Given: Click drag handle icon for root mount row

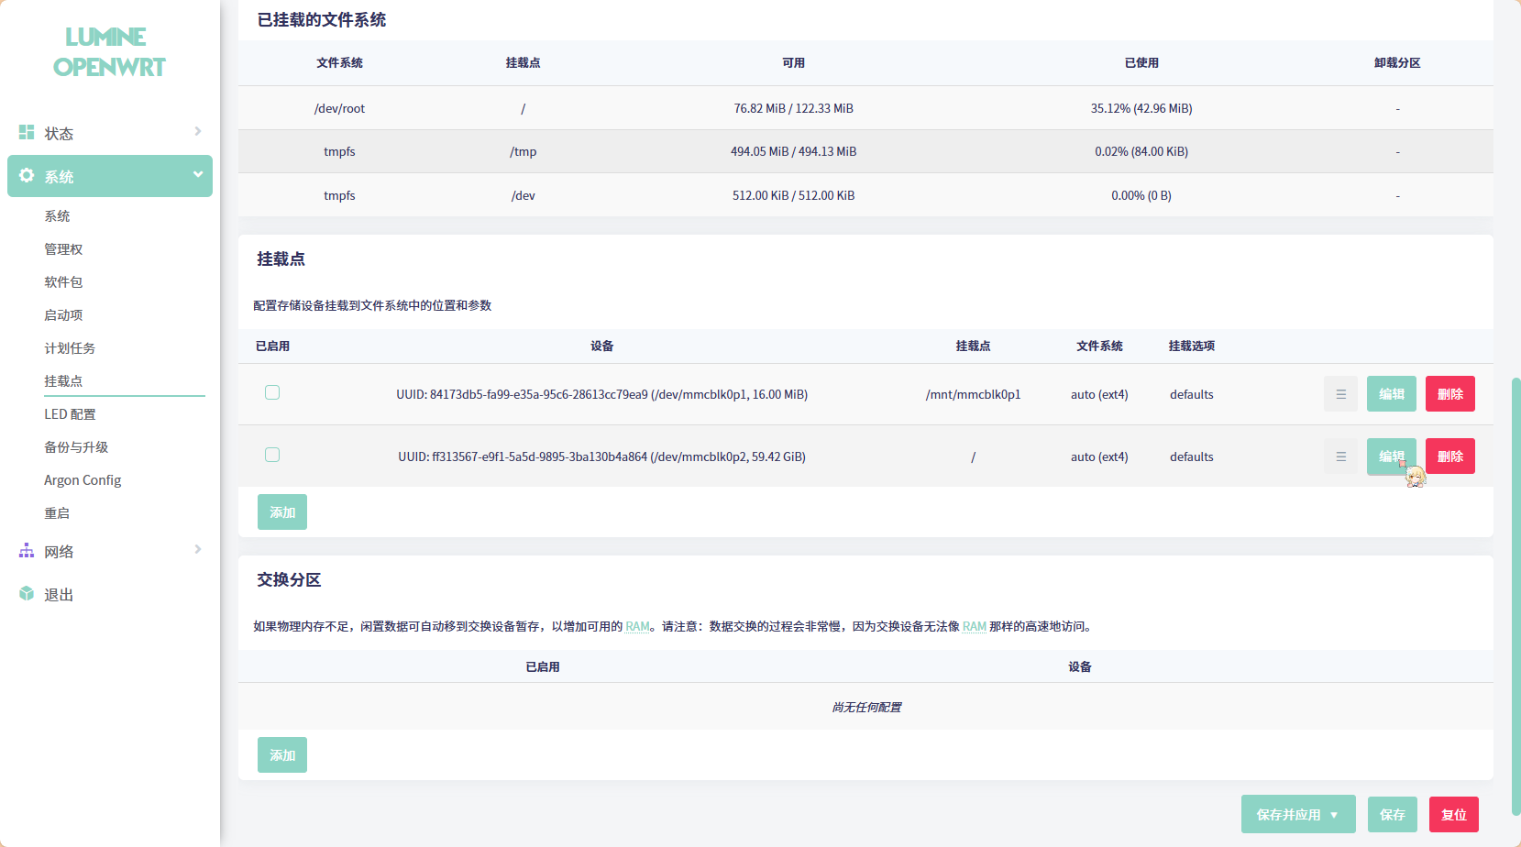Looking at the screenshot, I should coord(1340,456).
